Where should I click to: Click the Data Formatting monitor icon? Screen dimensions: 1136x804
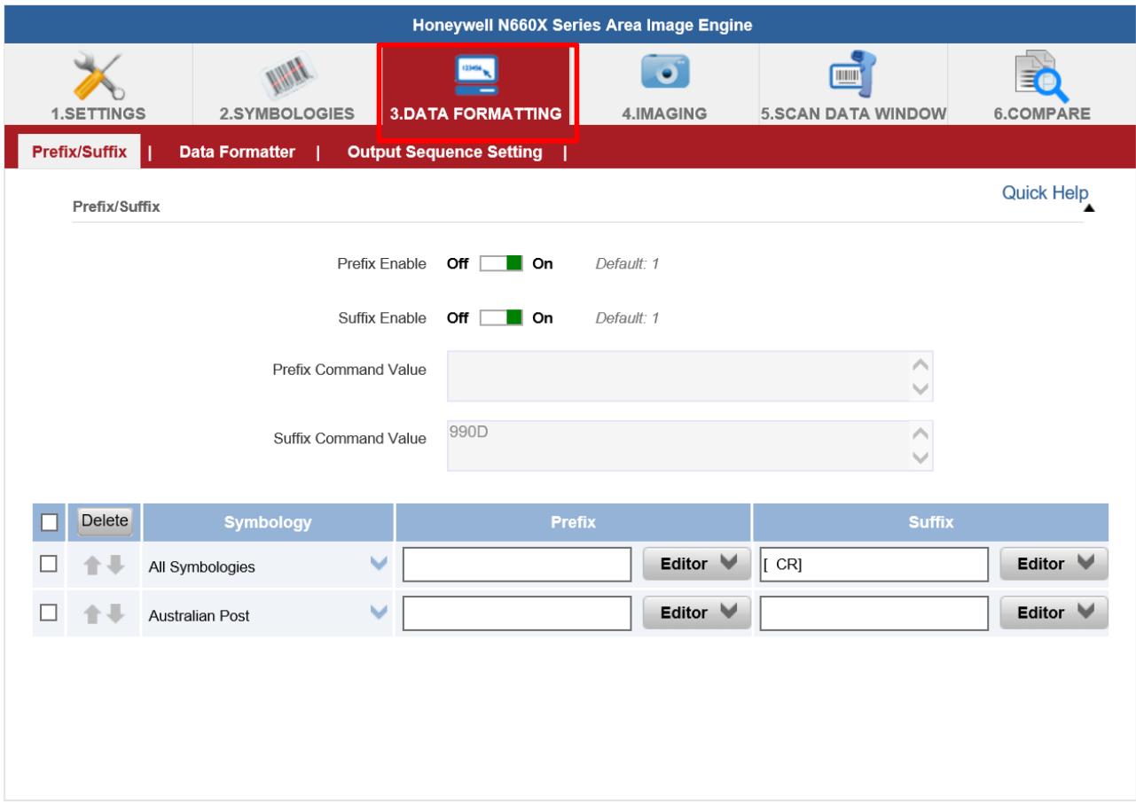[x=477, y=75]
